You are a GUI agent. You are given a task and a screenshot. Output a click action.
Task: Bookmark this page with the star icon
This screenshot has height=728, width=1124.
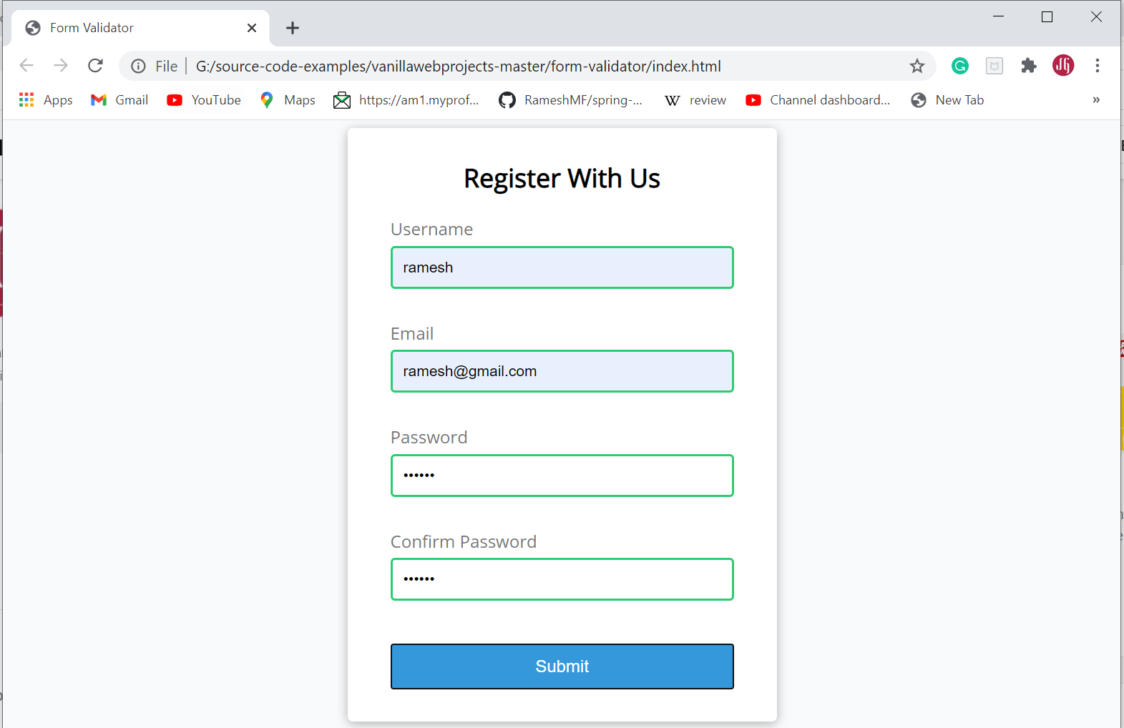[917, 67]
